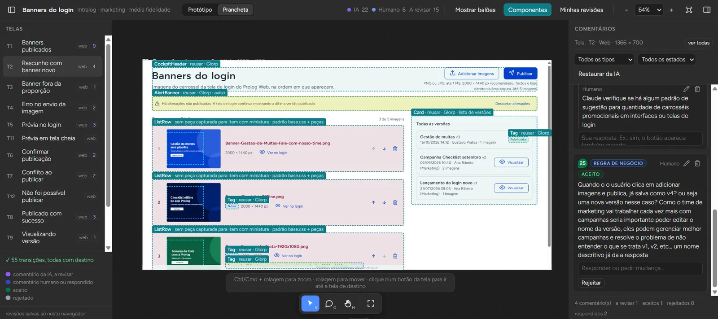This screenshot has height=319, width=718.
Task: Delete comment 25 with the trash icon
Action: [x=697, y=163]
